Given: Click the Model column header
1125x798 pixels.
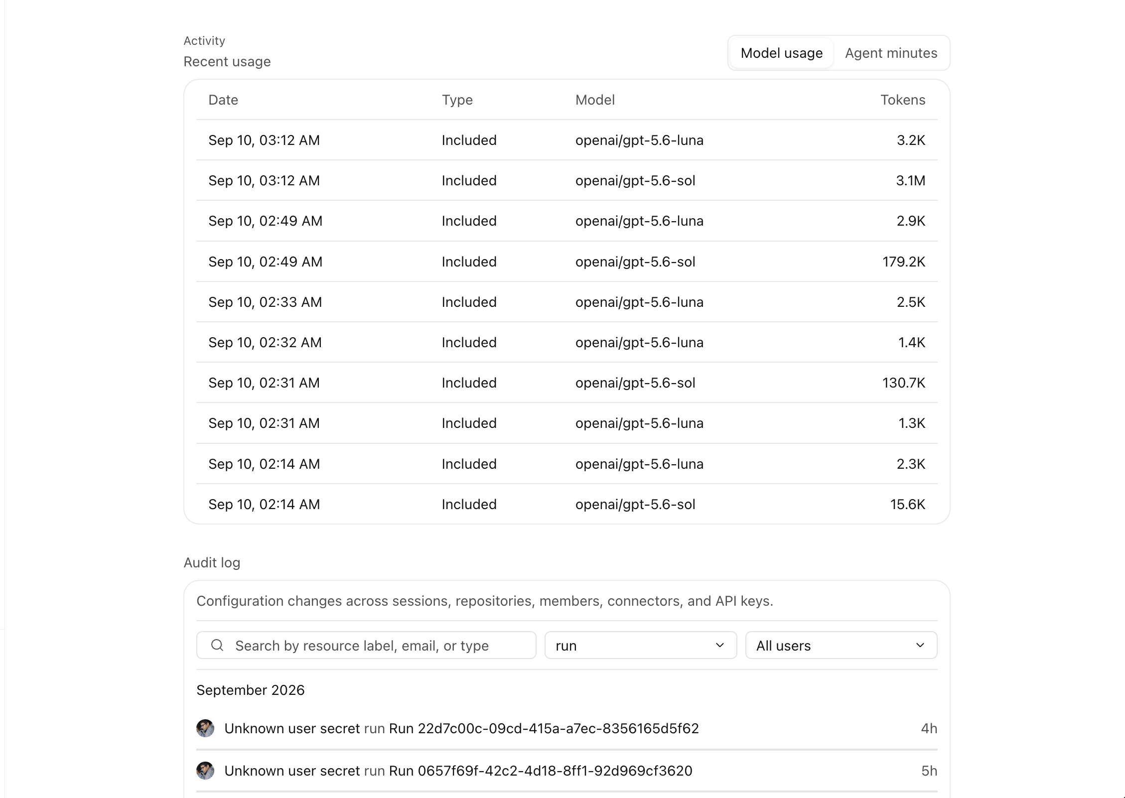Looking at the screenshot, I should (x=595, y=100).
